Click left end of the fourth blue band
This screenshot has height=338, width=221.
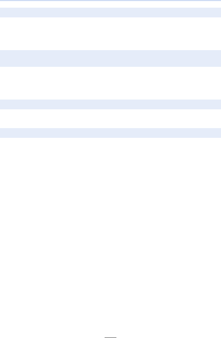pyautogui.click(x=2, y=133)
